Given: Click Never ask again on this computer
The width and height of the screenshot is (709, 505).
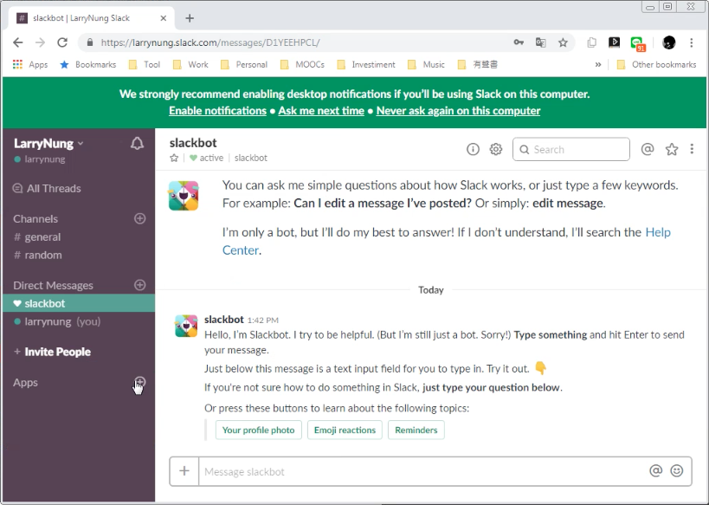Looking at the screenshot, I should tap(458, 111).
